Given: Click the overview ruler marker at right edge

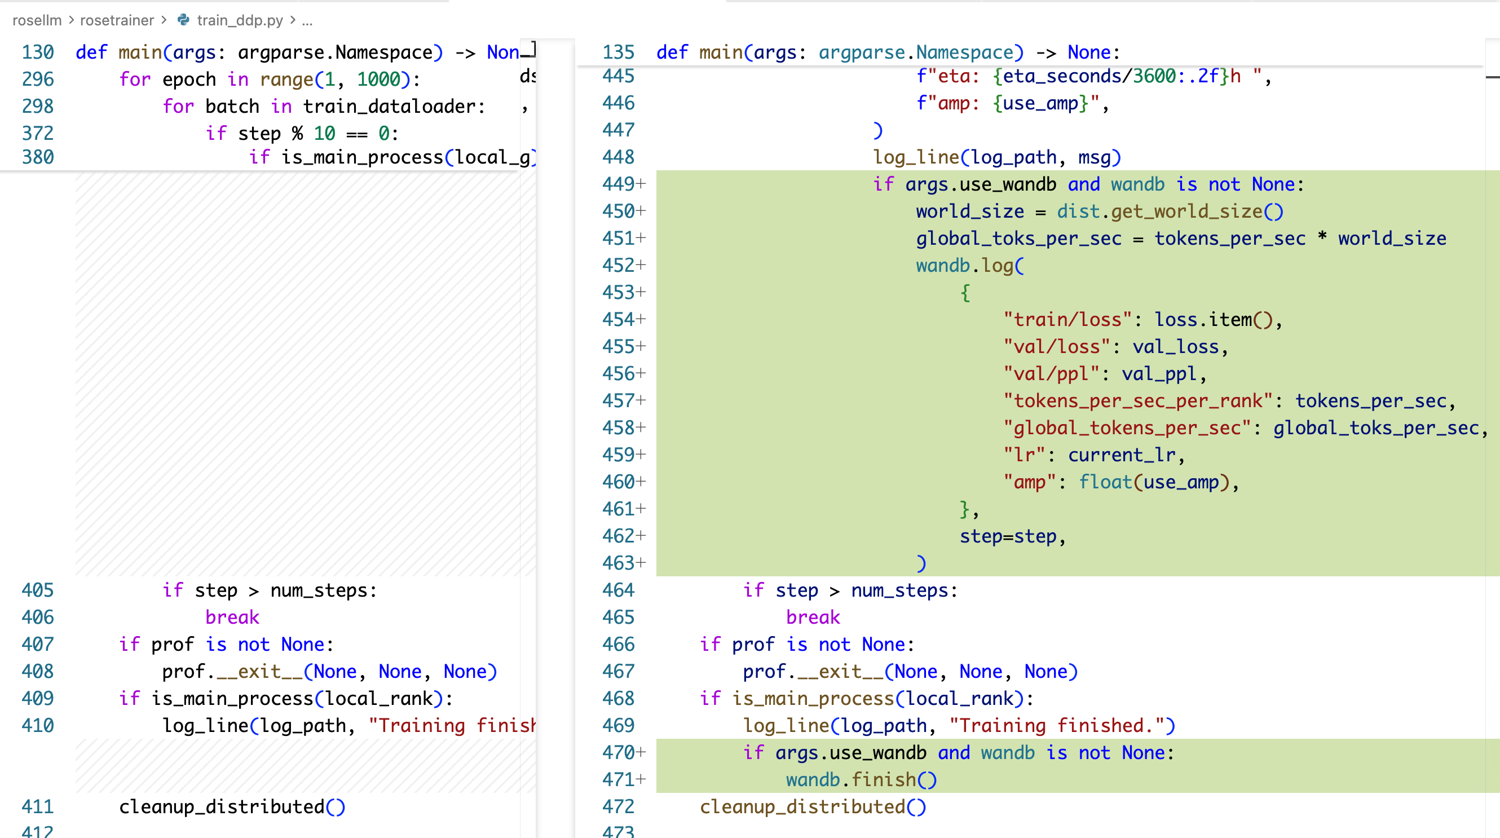Looking at the screenshot, I should (x=1492, y=77).
